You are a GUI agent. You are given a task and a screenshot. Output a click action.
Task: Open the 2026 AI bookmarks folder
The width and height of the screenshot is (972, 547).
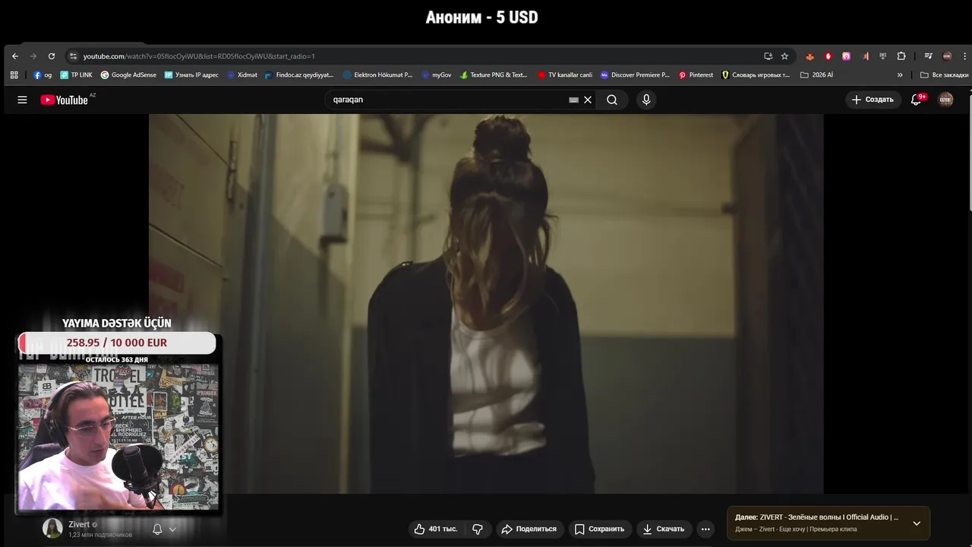coord(817,75)
